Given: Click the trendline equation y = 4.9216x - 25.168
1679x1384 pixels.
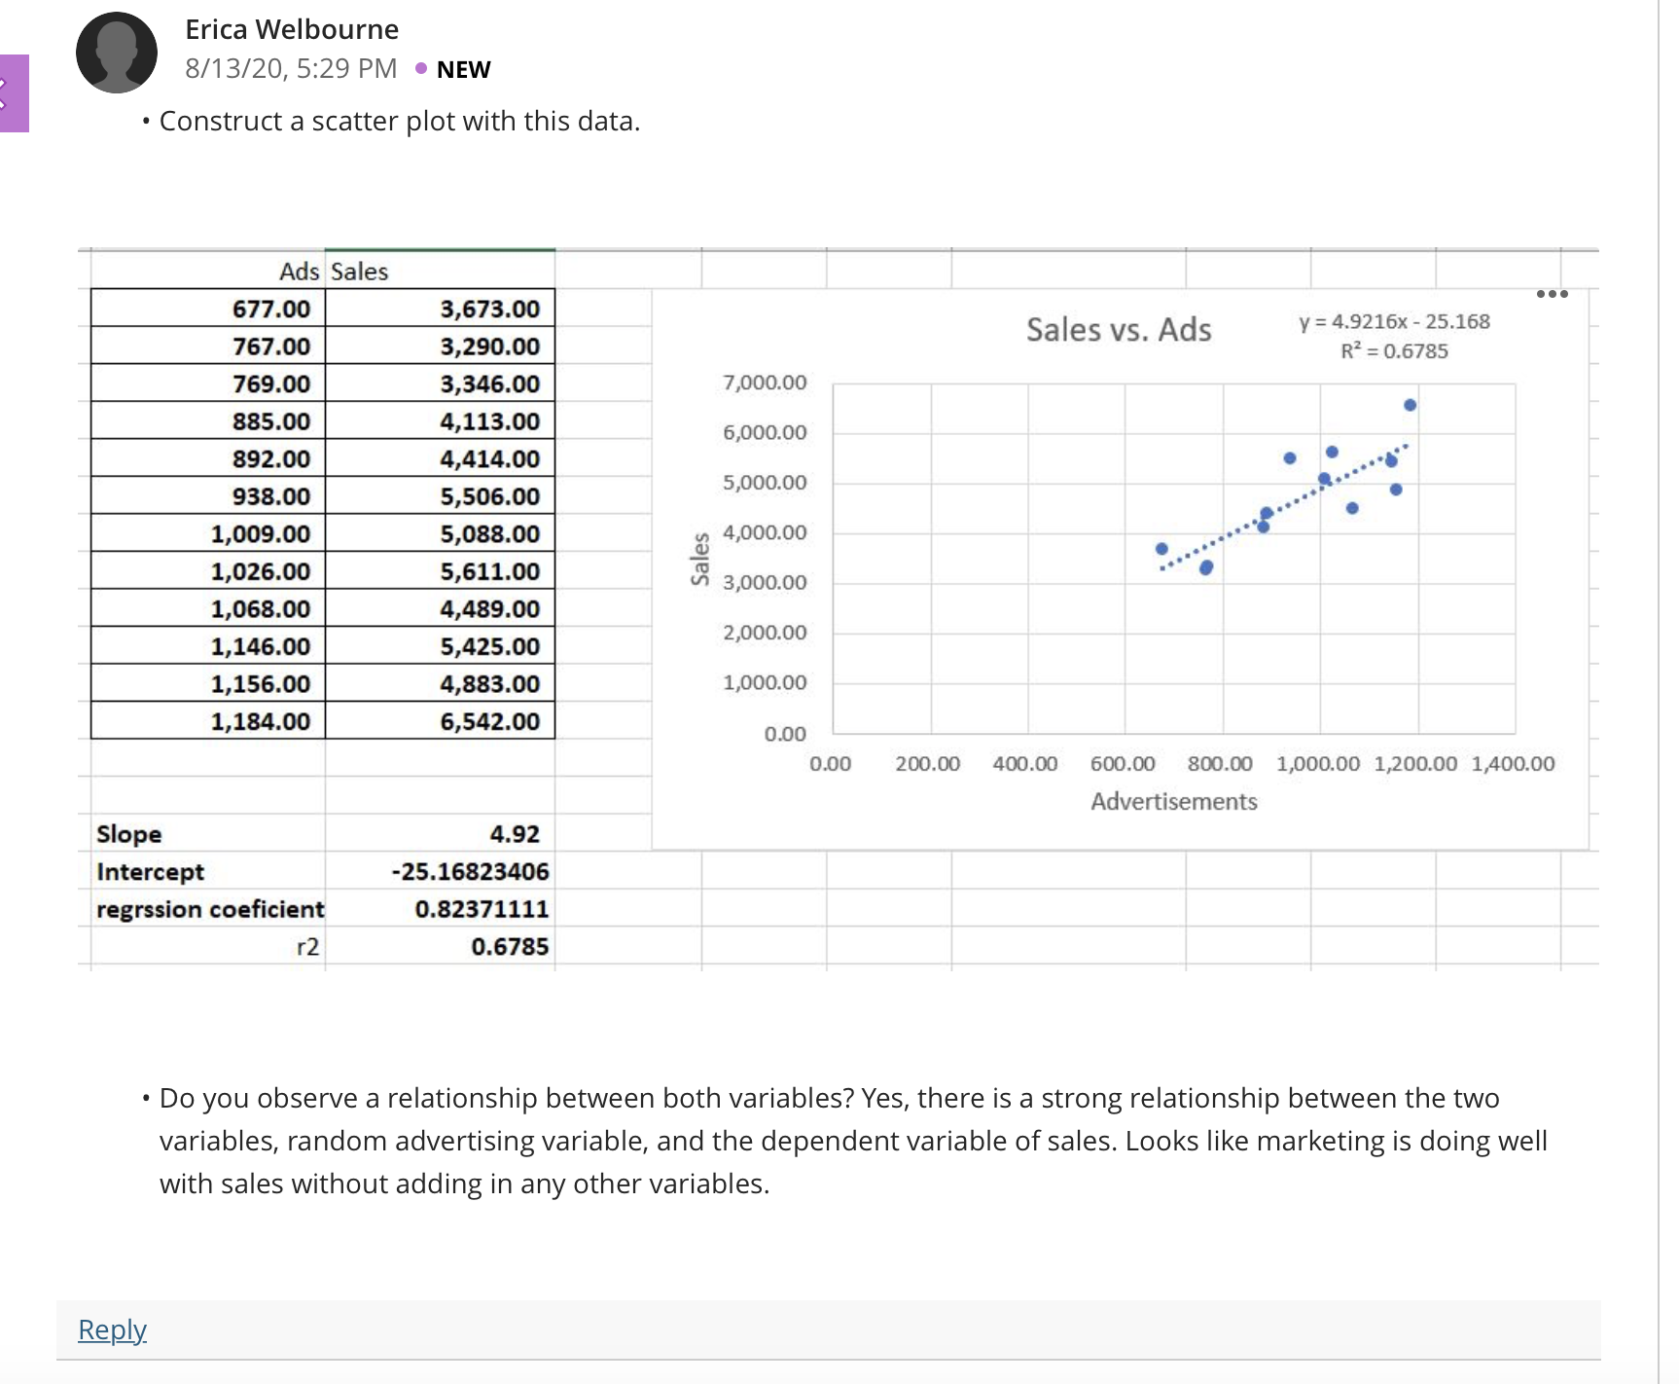Looking at the screenshot, I should coord(1394,321).
